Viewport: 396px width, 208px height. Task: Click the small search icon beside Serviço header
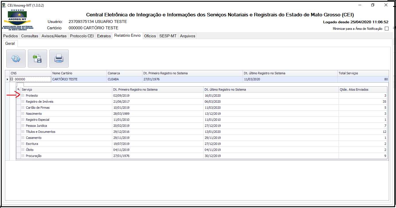point(19,90)
